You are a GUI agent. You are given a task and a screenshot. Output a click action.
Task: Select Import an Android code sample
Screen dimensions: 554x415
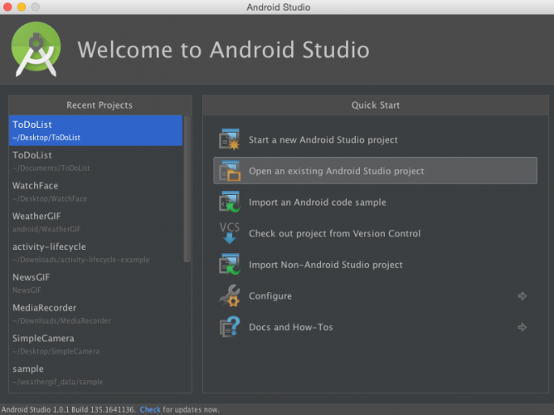tap(375, 203)
